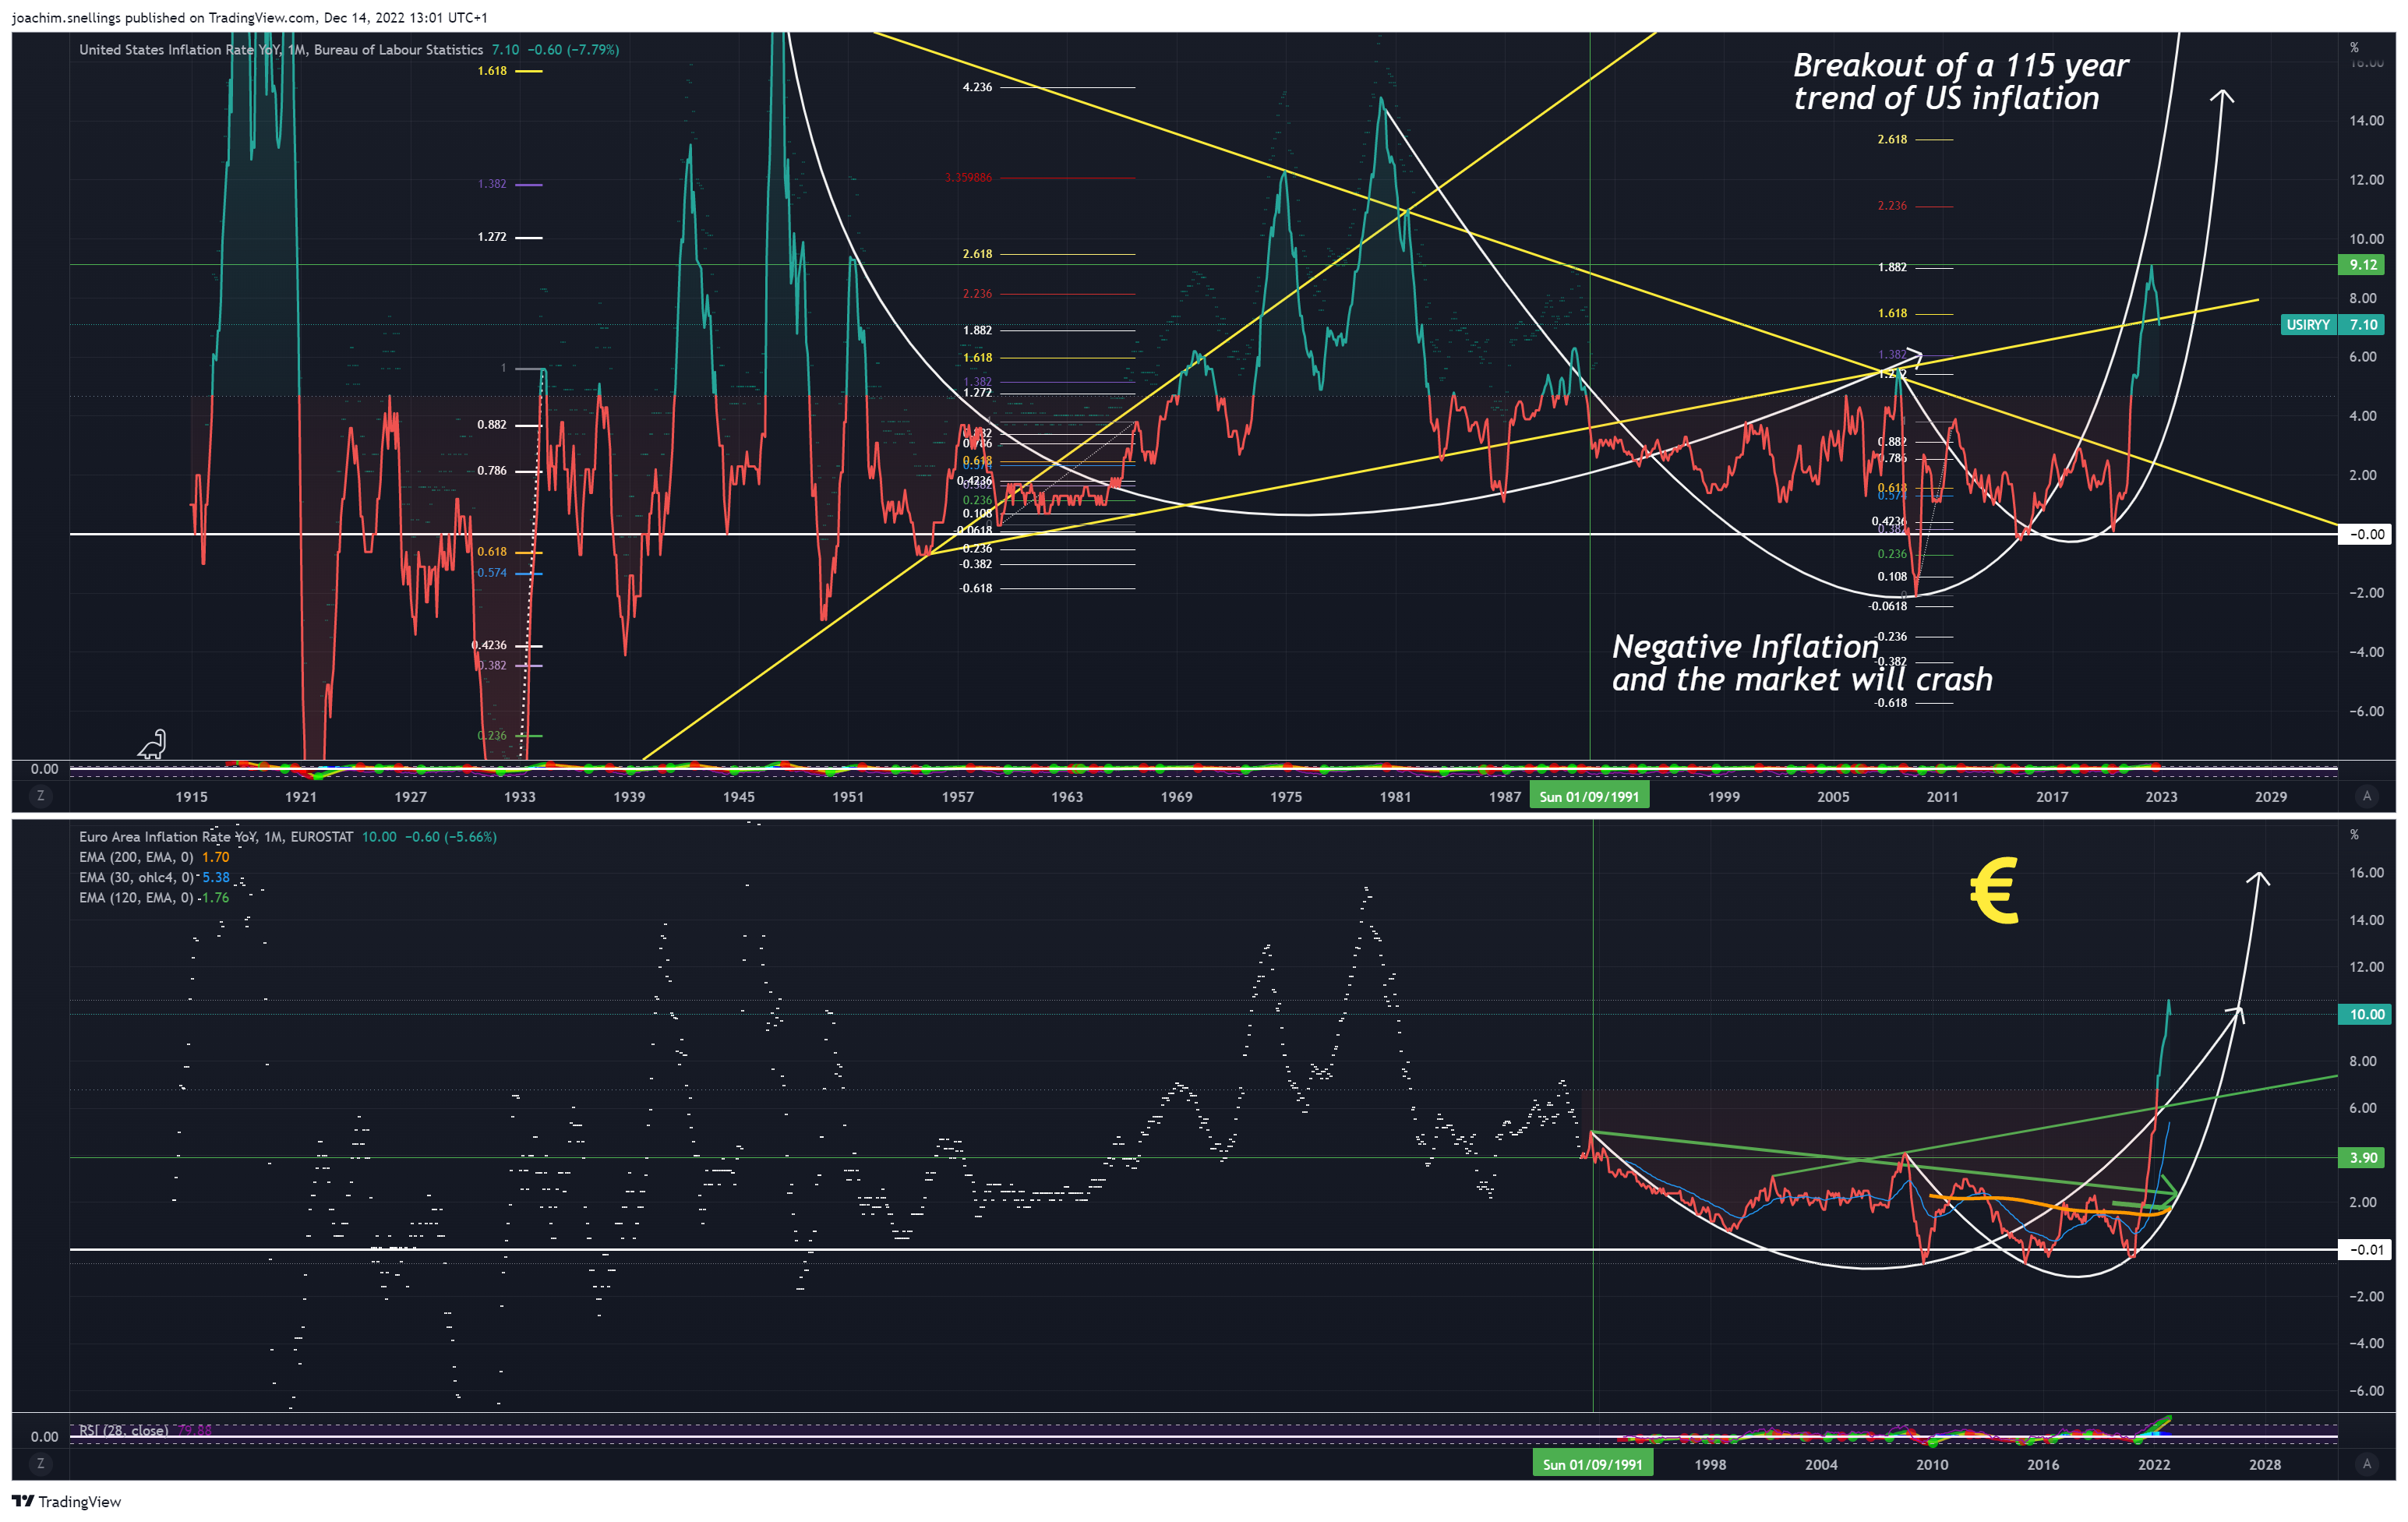Click the 1915 year label on the time axis
The height and width of the screenshot is (1522, 2408).
point(191,796)
